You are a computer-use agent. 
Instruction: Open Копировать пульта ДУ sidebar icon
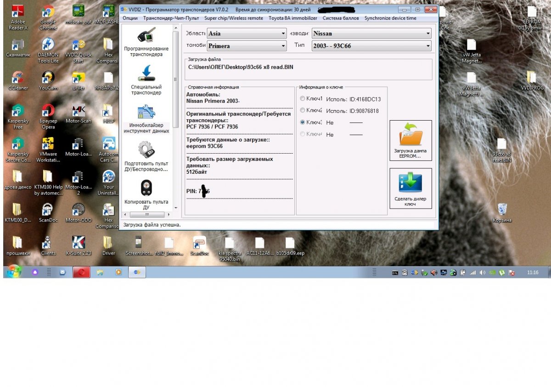(146, 195)
